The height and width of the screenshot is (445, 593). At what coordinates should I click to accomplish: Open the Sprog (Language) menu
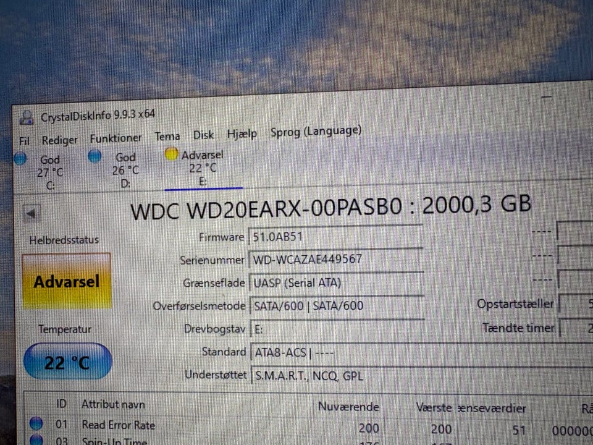tap(316, 132)
